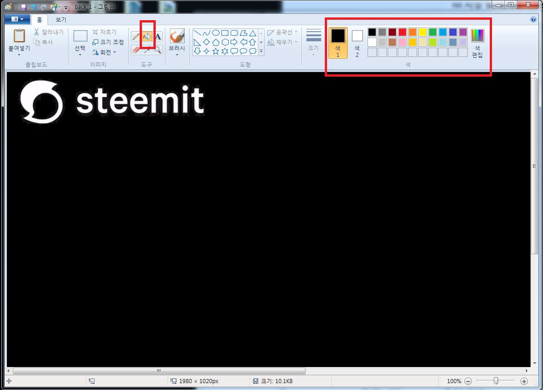The image size is (543, 390).
Task: Click Undo in quick access toolbar
Action: [x=33, y=7]
